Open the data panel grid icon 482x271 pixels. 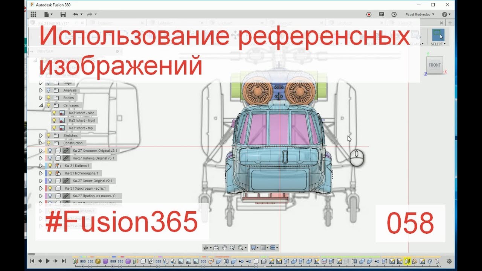click(x=33, y=14)
